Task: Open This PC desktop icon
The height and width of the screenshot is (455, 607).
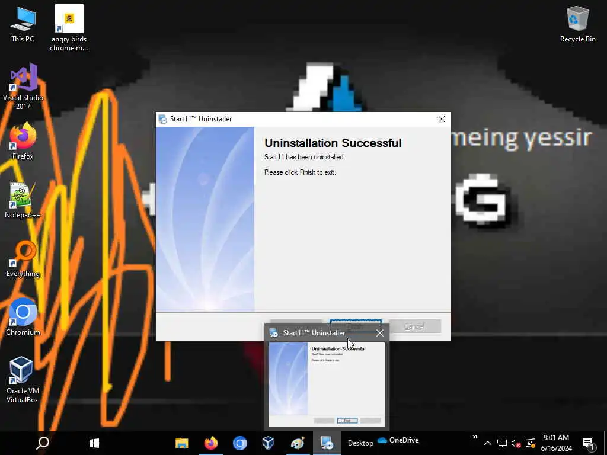Action: (x=23, y=24)
